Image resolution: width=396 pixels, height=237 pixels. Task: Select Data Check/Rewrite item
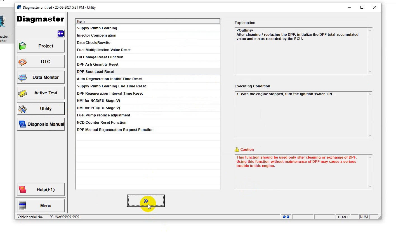click(148, 43)
